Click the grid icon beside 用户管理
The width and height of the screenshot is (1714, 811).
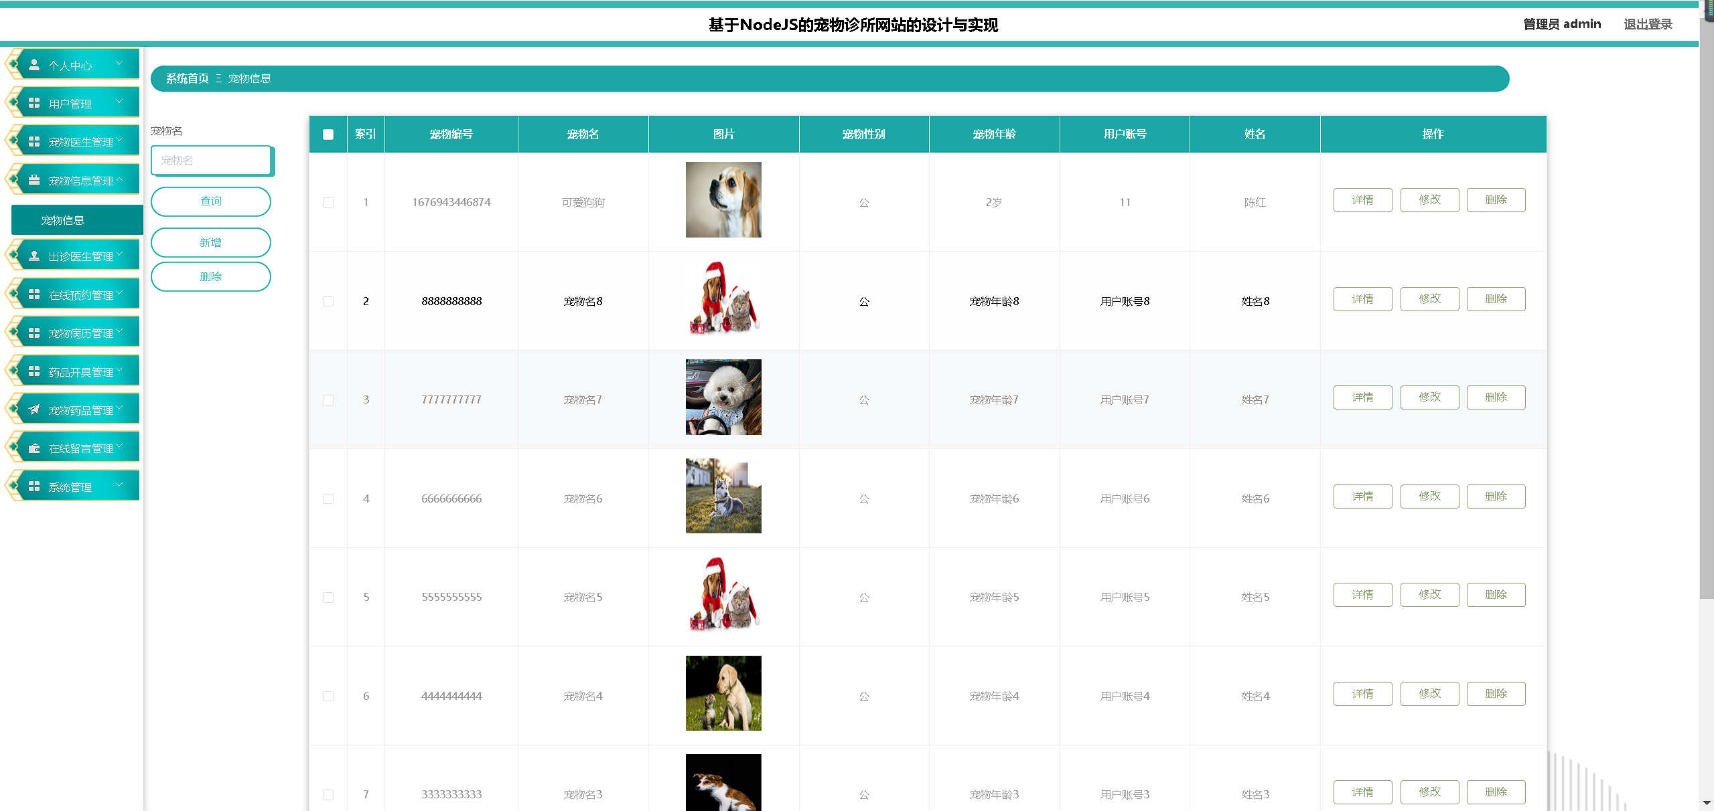point(34,103)
